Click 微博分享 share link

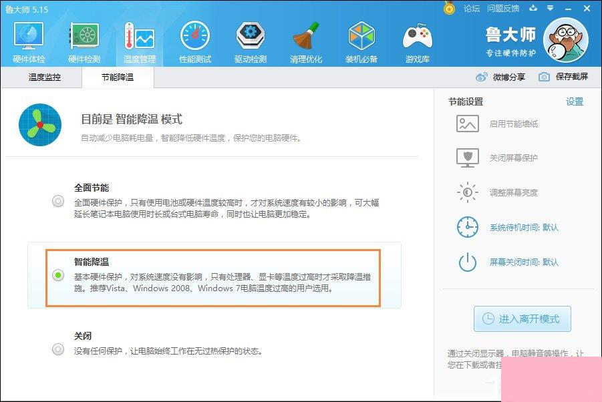point(508,77)
